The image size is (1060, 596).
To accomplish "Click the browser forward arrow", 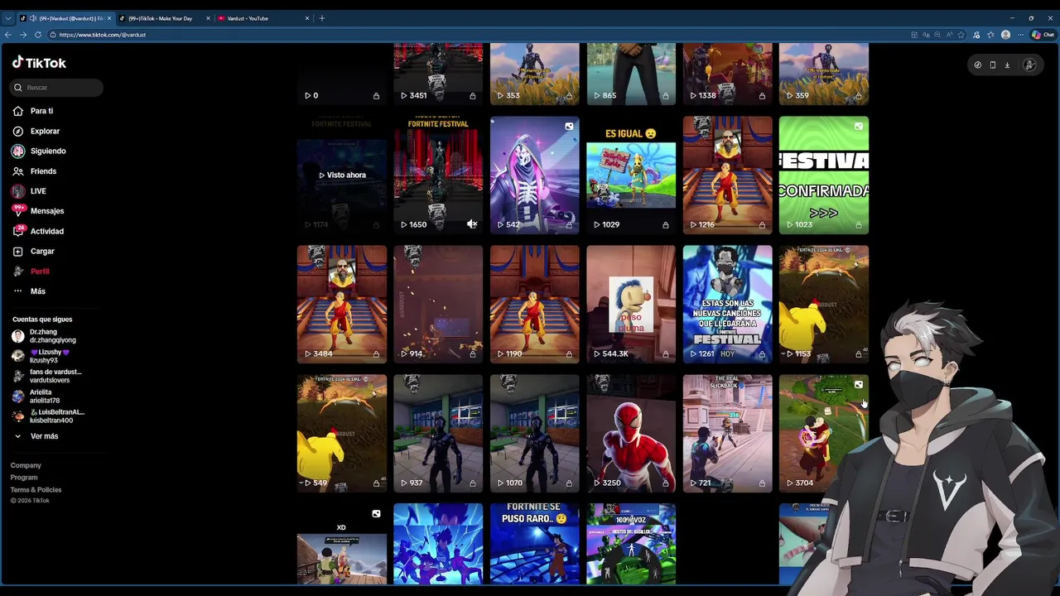I will pos(23,35).
